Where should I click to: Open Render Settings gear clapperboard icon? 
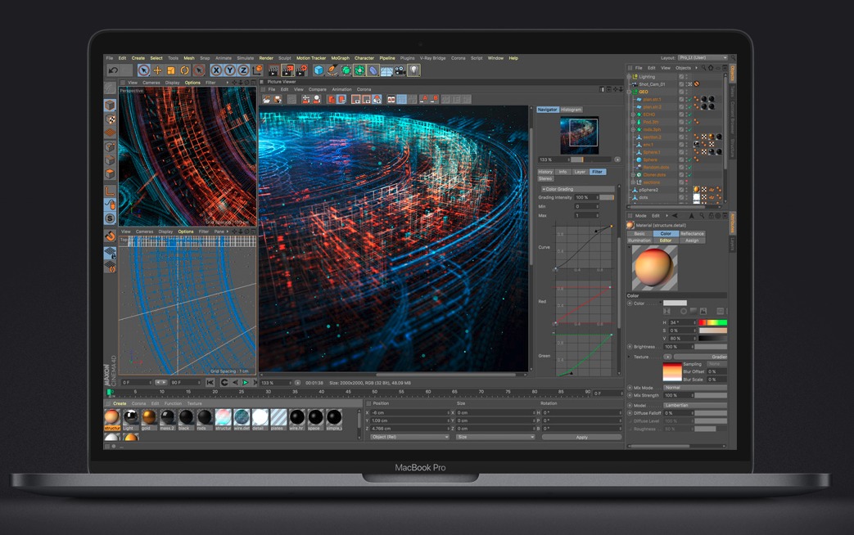[302, 70]
